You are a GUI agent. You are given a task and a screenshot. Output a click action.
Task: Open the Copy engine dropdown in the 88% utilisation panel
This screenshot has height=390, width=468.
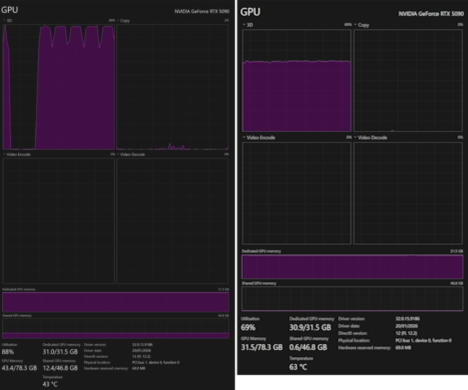123,20
